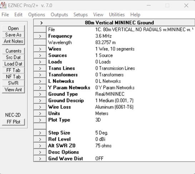The height and width of the screenshot is (174, 195).
Task: Click the Src Dat button
Action: coord(14,57)
